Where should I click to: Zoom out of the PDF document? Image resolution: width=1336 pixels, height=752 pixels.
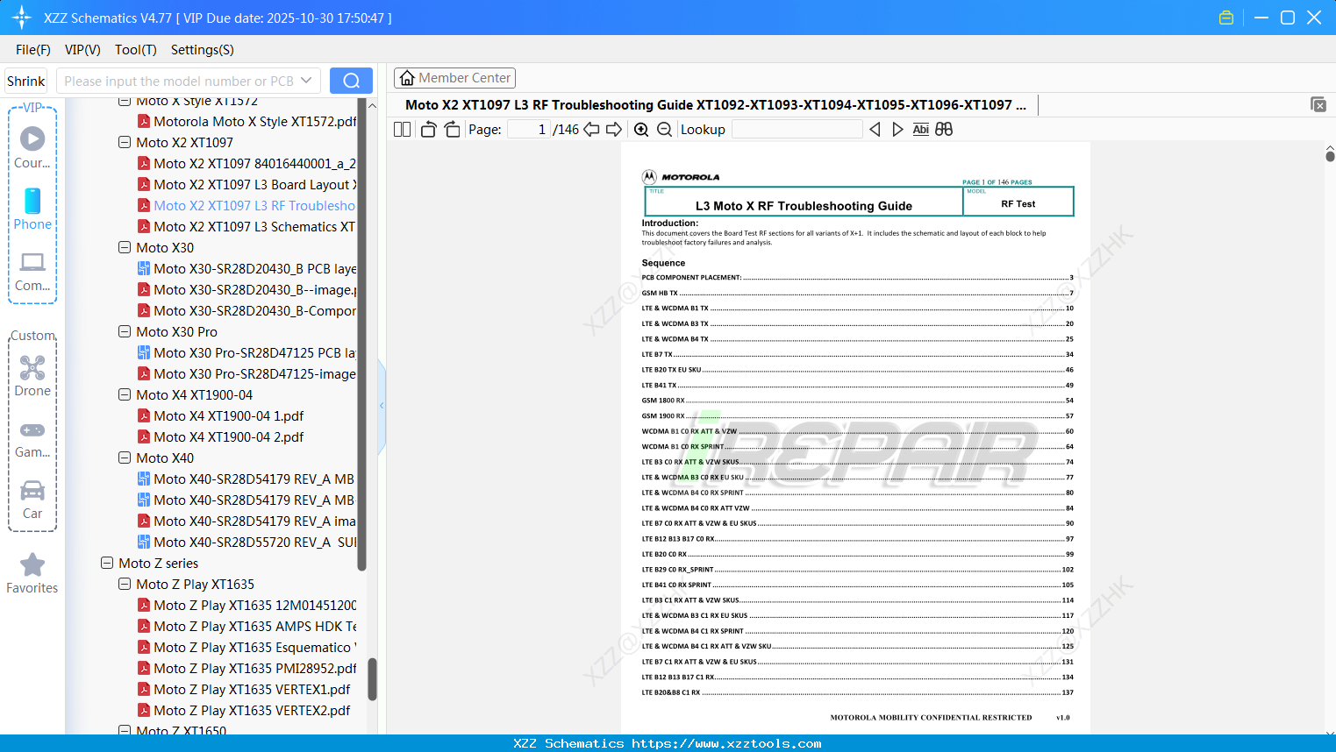click(664, 129)
